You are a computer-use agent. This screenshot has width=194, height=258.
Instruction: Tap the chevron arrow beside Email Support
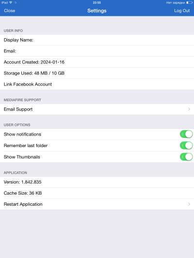coord(189,109)
